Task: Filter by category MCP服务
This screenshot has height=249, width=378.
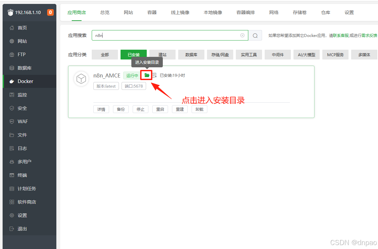Action: coord(335,55)
